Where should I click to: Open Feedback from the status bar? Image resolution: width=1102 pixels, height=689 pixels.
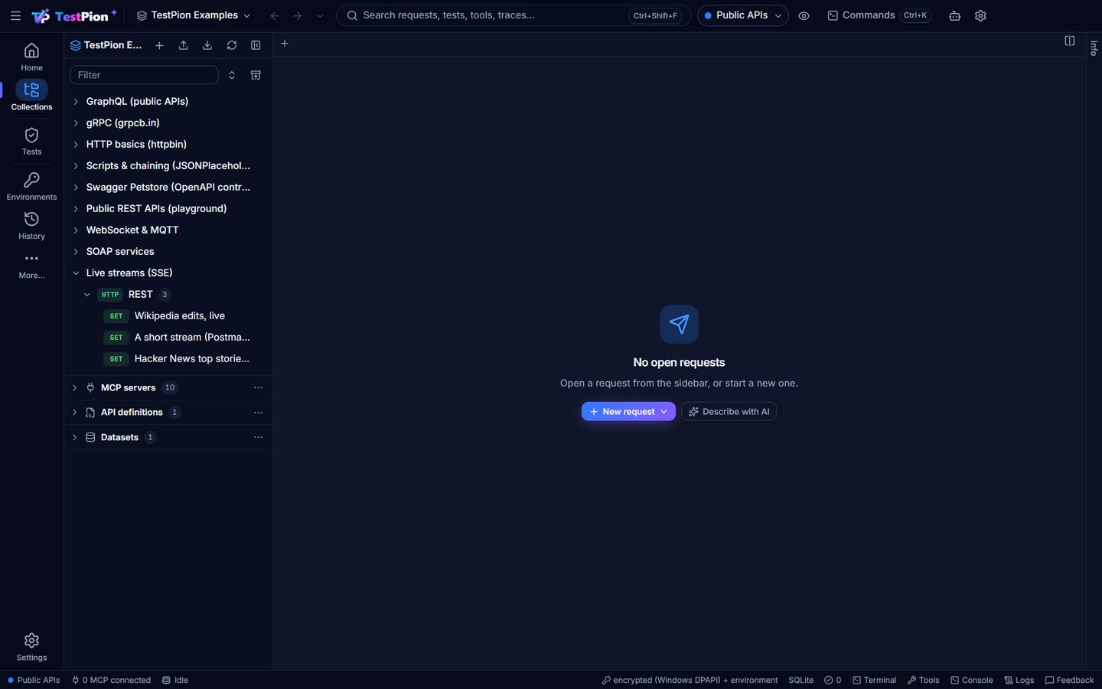coord(1069,680)
